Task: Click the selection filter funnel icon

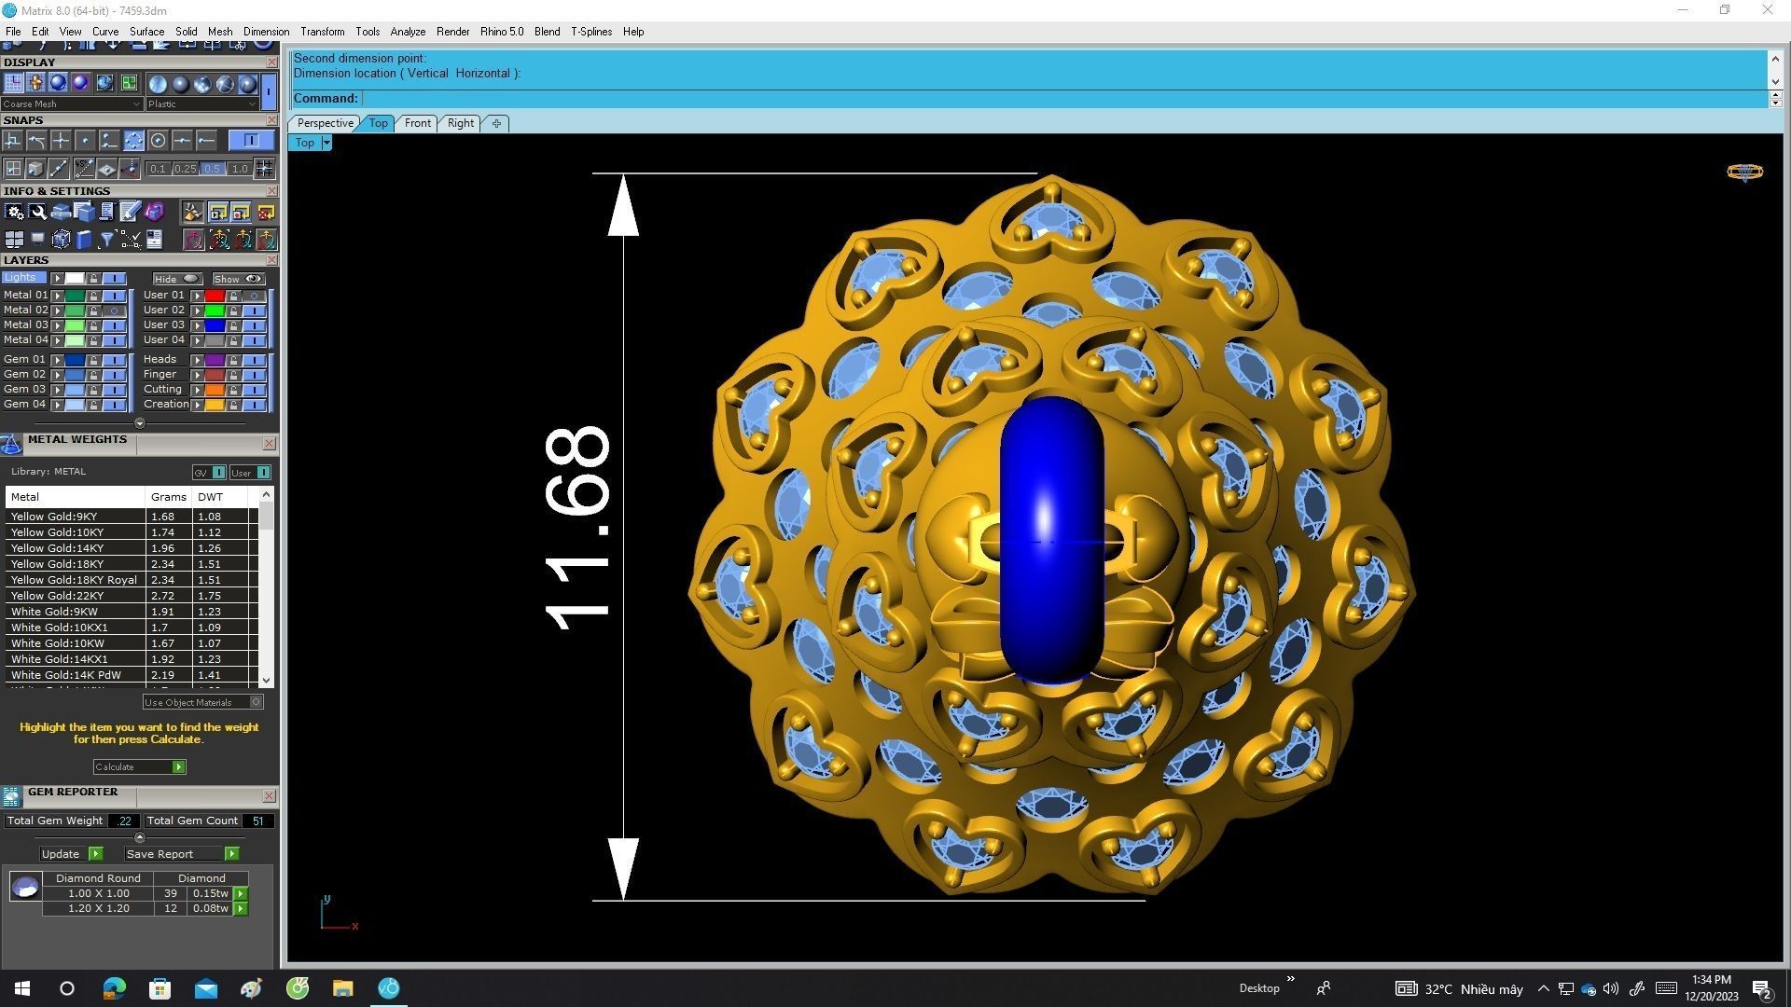Action: click(x=107, y=240)
